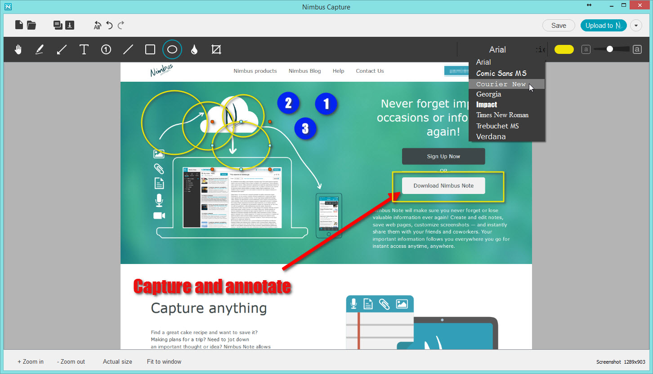
Task: Select the Ellipse shape tool
Action: coord(172,49)
